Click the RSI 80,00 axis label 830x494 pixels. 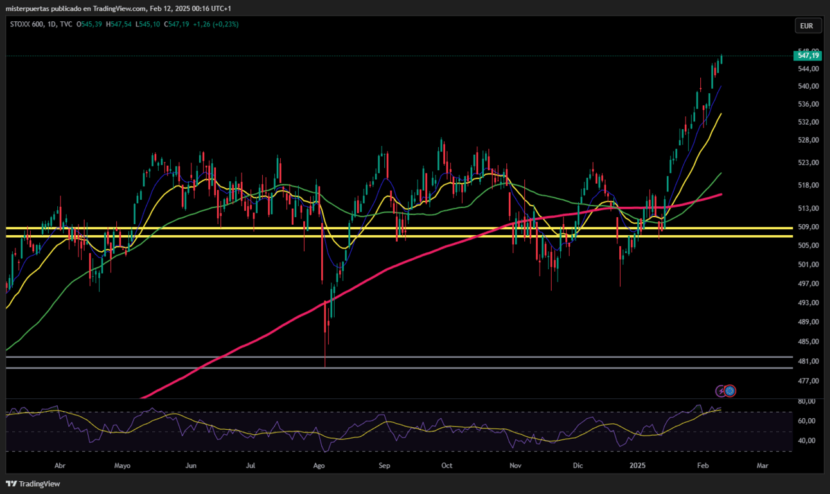tap(806, 401)
